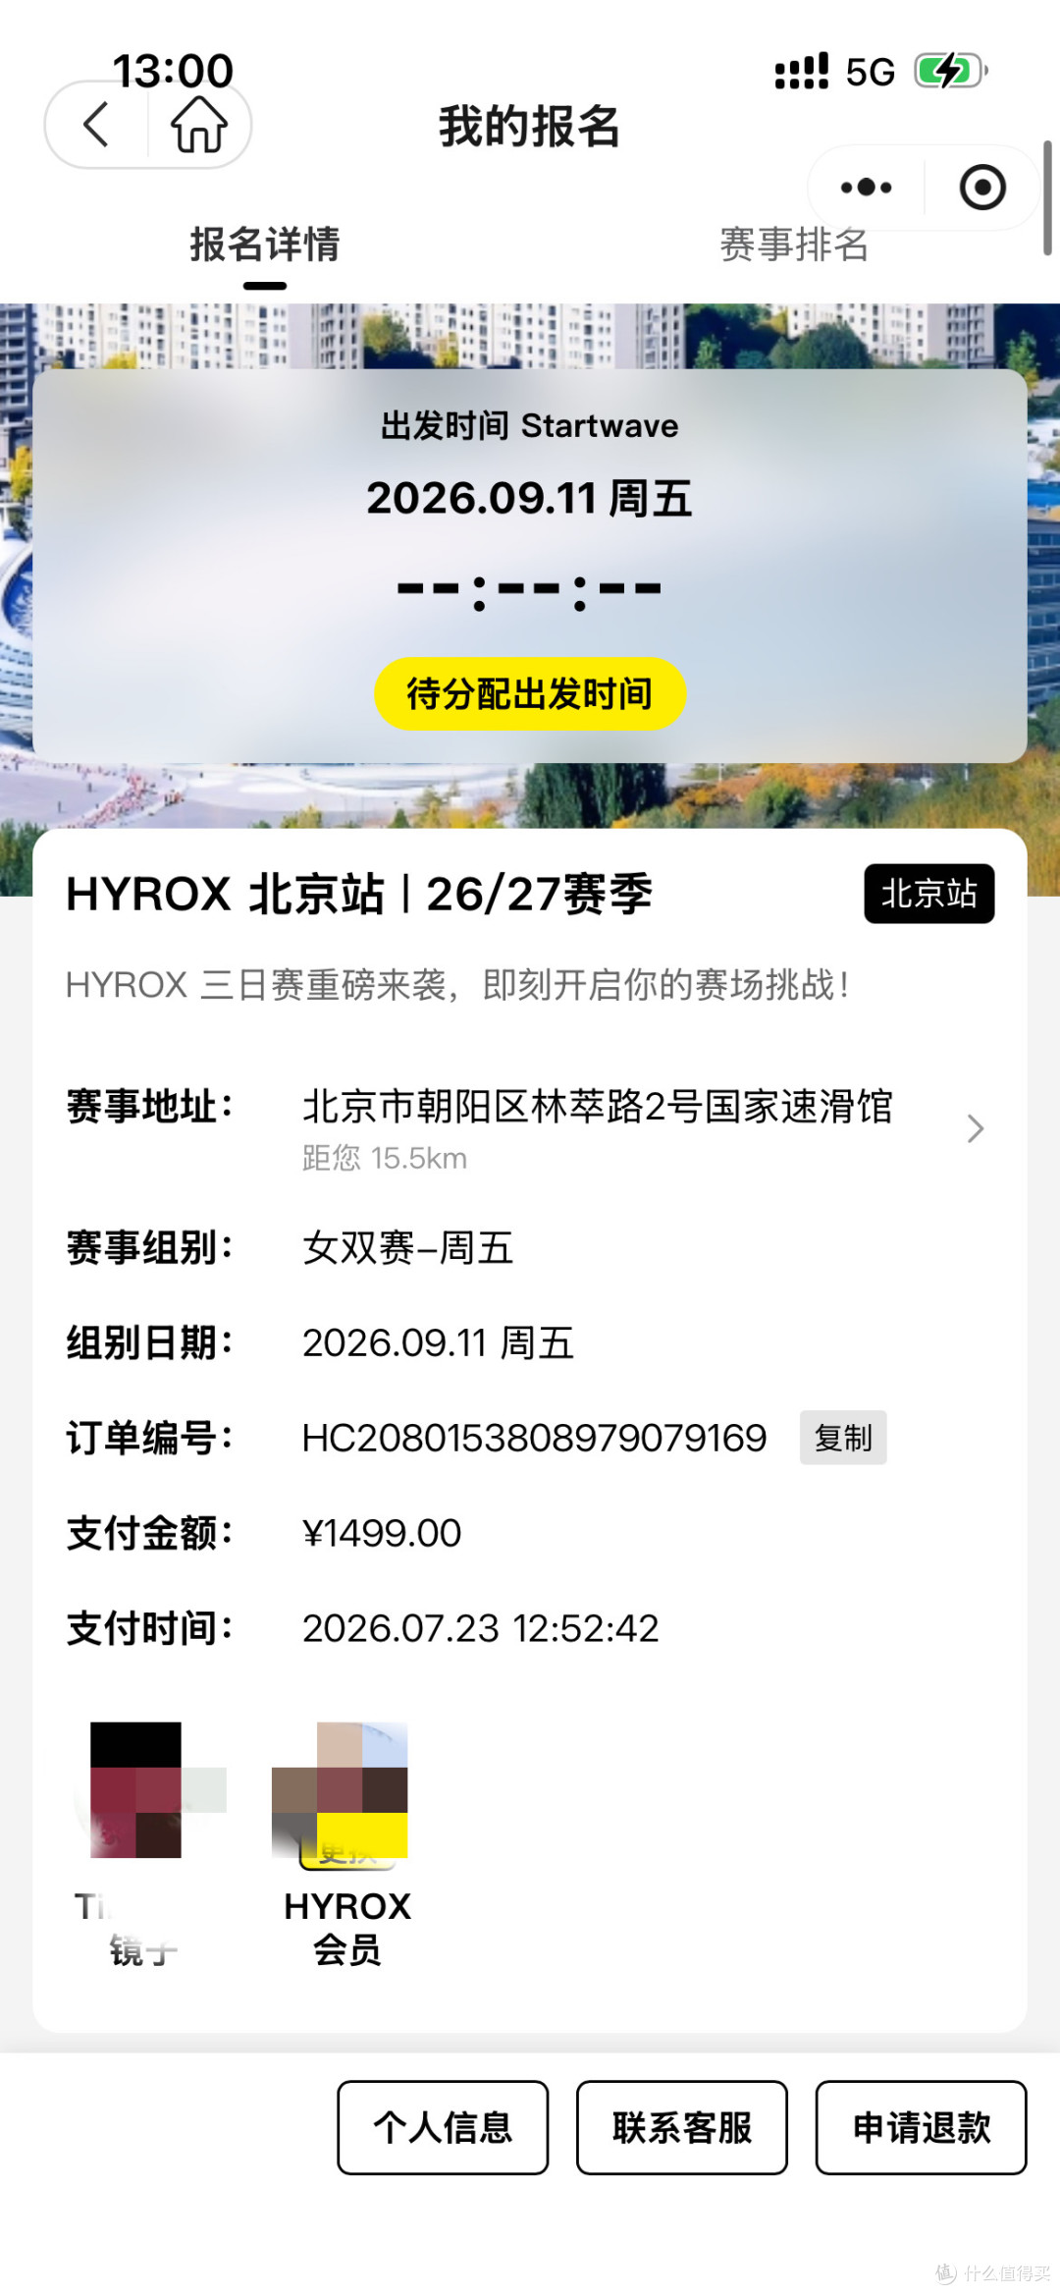This screenshot has width=1060, height=2295.
Task: Close mini program with the circle target icon
Action: [982, 188]
